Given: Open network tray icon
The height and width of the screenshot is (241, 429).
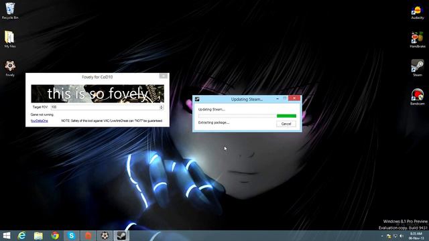Looking at the screenshot, I should click(x=395, y=236).
